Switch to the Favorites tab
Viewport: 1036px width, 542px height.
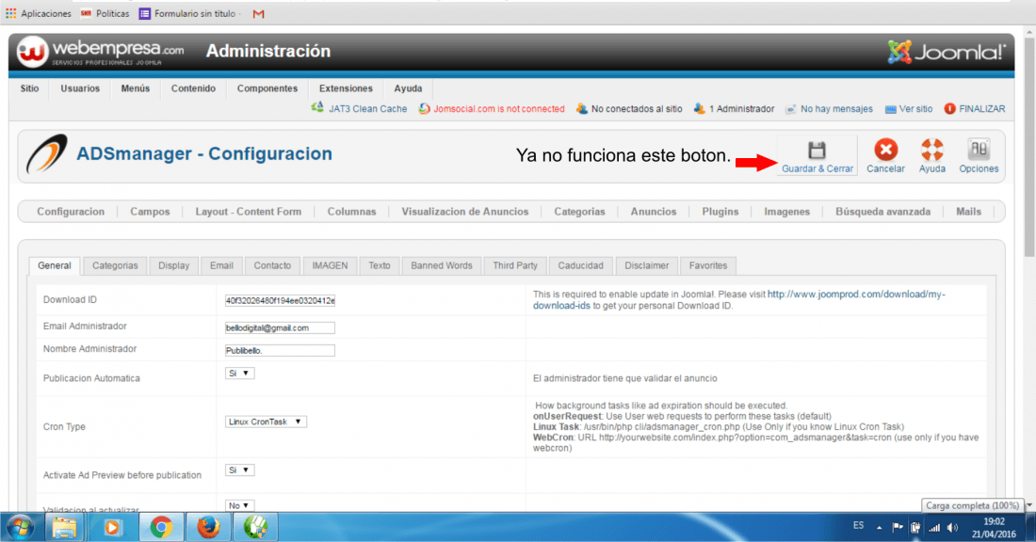(x=707, y=265)
